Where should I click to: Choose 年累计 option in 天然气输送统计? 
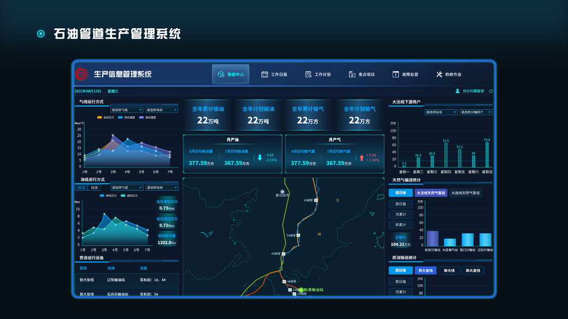[x=400, y=224]
